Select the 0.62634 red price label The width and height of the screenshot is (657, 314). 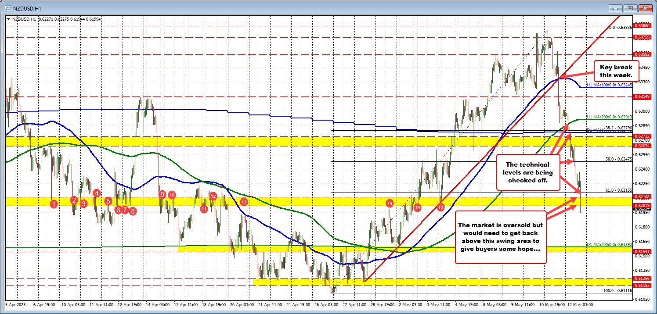click(642, 146)
